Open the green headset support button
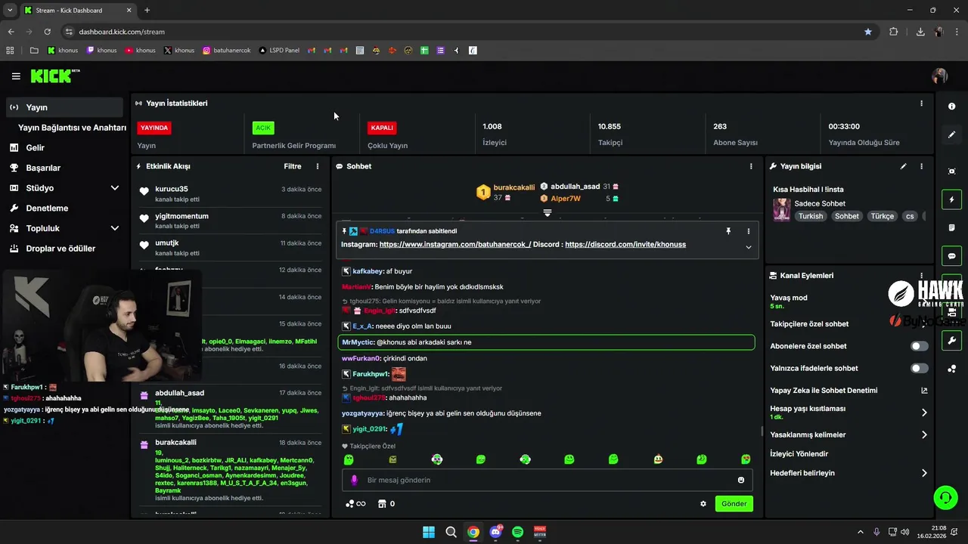The width and height of the screenshot is (968, 544). click(x=945, y=497)
